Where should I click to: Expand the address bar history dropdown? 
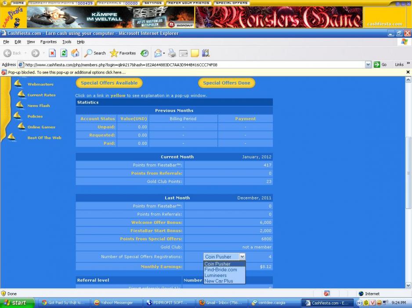pos(368,64)
